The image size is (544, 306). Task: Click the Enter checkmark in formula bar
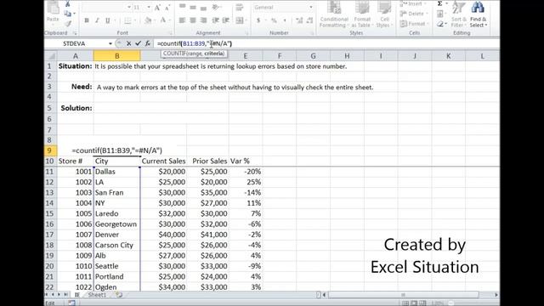138,43
